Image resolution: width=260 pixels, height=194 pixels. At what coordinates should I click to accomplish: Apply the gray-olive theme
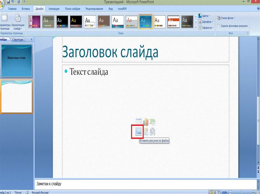tap(48, 22)
